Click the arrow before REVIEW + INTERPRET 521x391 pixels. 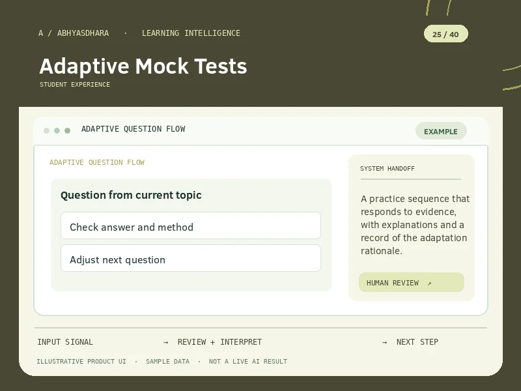coord(166,342)
